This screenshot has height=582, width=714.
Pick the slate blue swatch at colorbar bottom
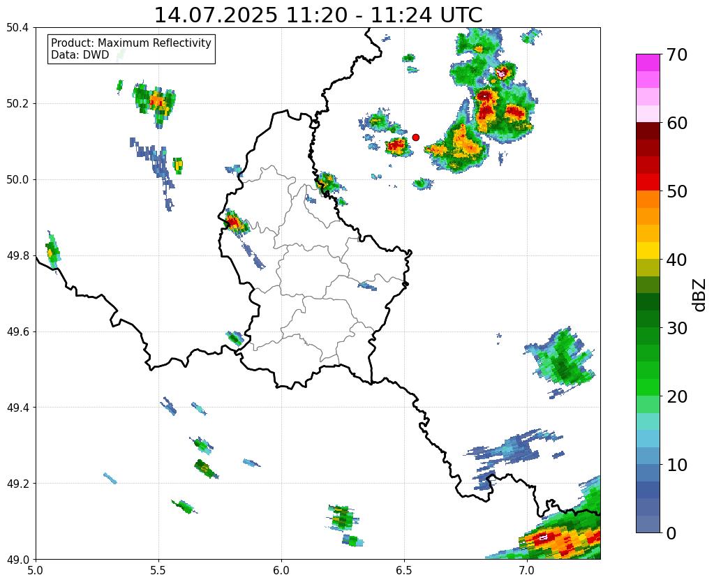point(648,524)
